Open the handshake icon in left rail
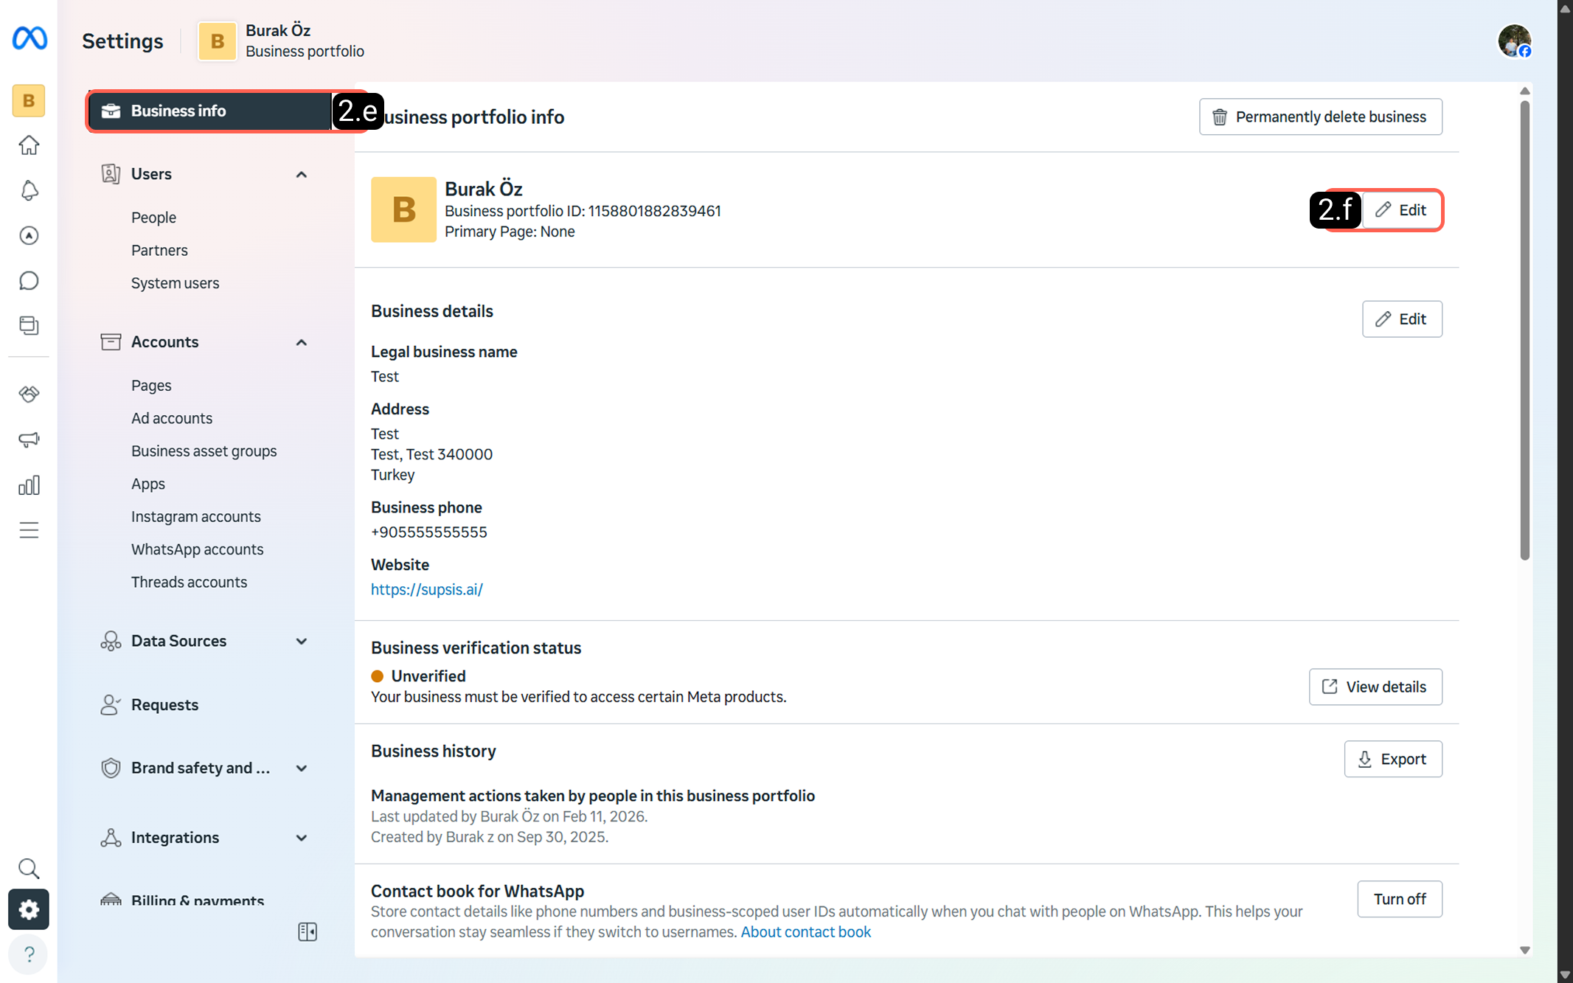The width and height of the screenshot is (1573, 983). point(29,394)
